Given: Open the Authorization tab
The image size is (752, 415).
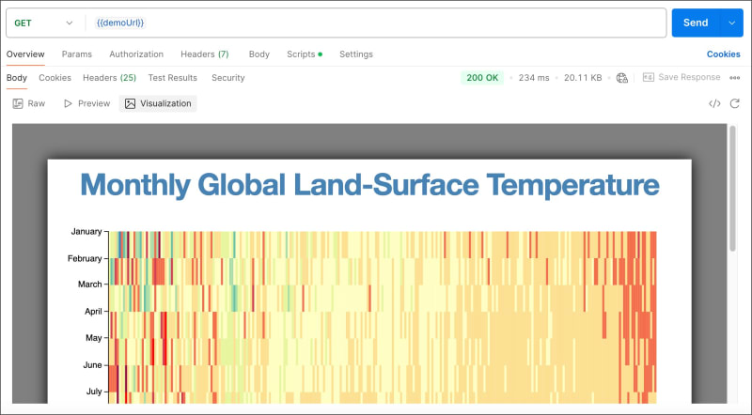Looking at the screenshot, I should click(136, 54).
